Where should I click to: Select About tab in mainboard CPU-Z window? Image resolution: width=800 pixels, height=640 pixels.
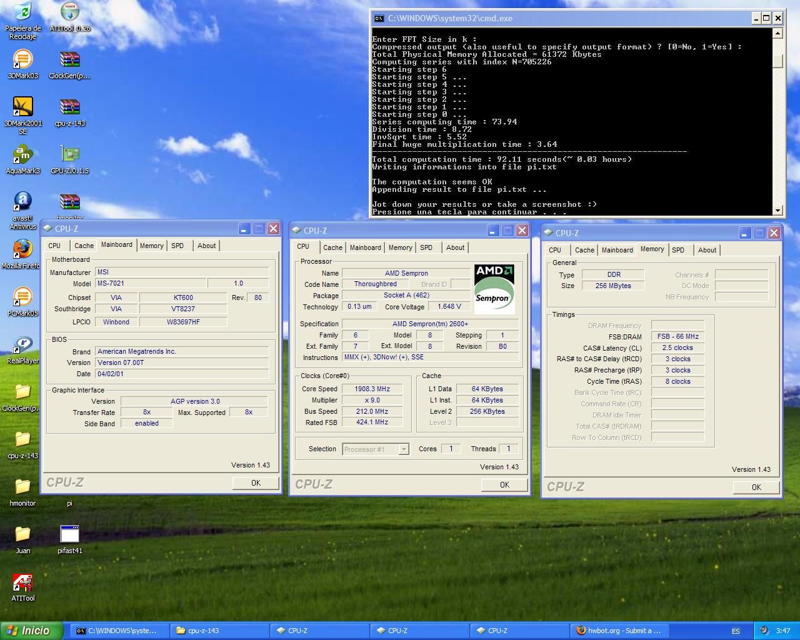(206, 246)
